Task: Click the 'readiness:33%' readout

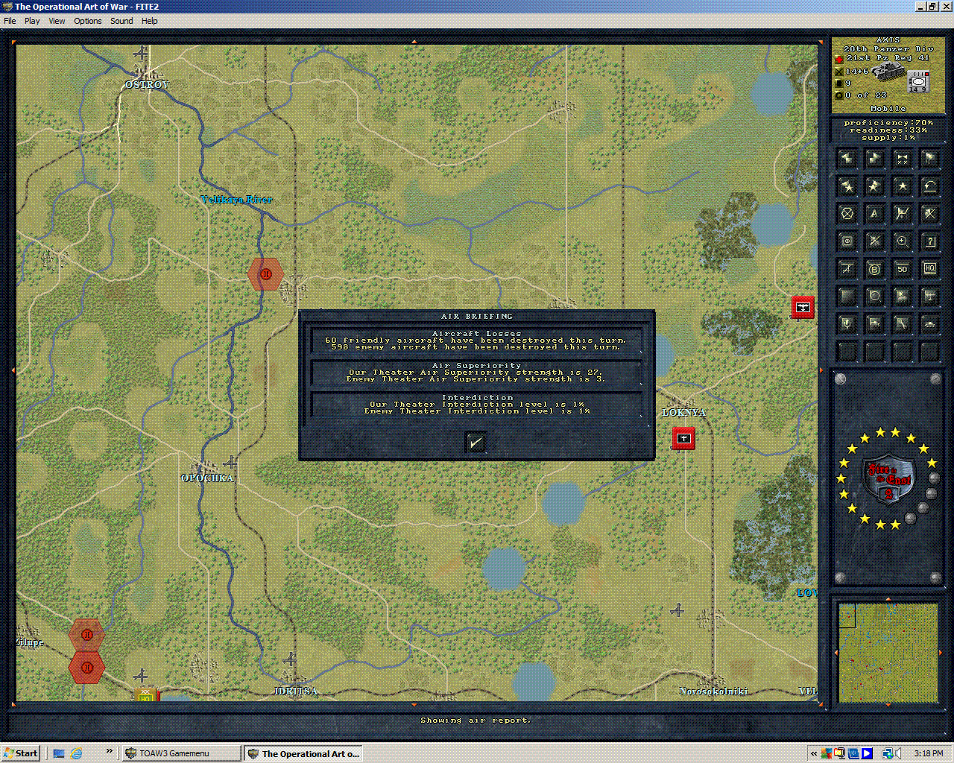Action: pyautogui.click(x=888, y=130)
